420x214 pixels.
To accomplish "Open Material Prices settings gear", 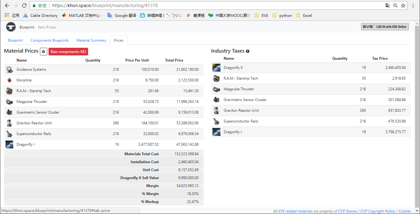I will click(44, 52).
